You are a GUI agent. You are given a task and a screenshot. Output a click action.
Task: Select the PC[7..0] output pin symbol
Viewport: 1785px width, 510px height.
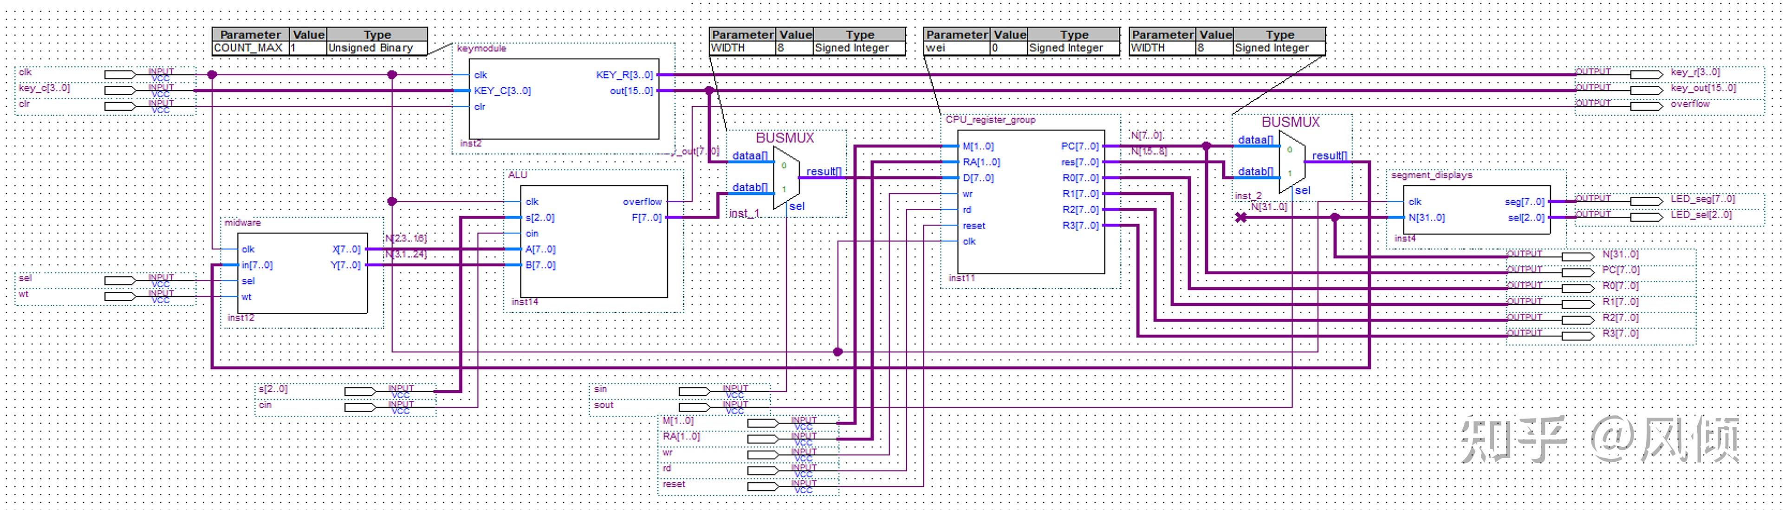pos(1578,273)
